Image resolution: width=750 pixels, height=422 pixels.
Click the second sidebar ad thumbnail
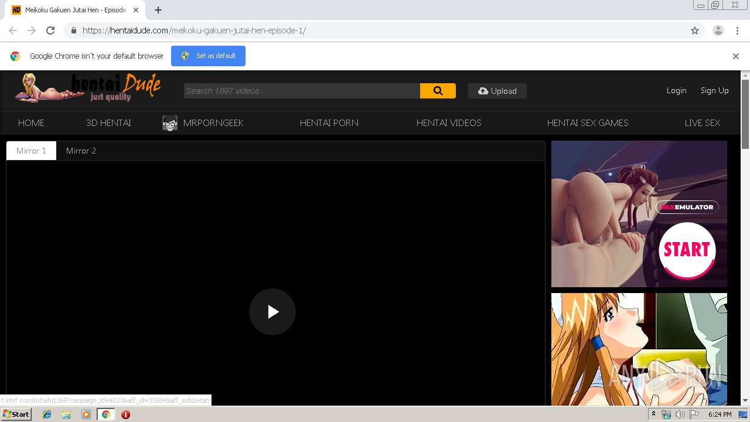pos(639,349)
